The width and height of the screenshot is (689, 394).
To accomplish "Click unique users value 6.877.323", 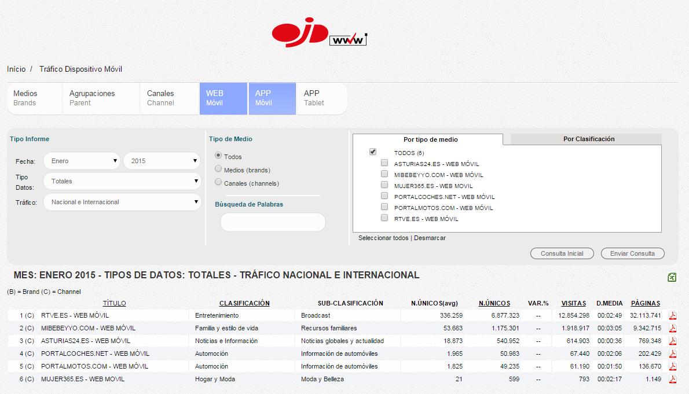I will pos(505,315).
